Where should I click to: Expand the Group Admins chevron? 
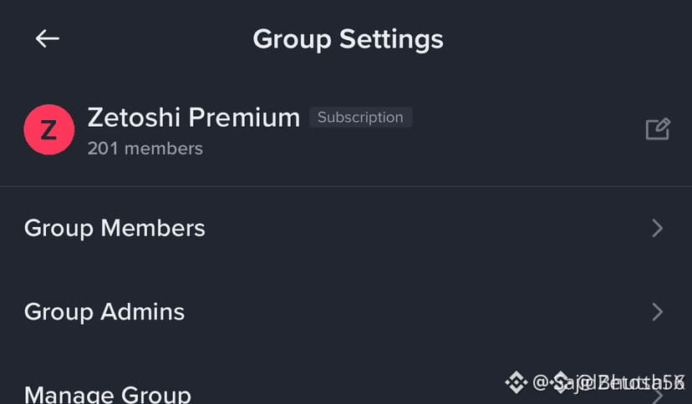pos(658,312)
